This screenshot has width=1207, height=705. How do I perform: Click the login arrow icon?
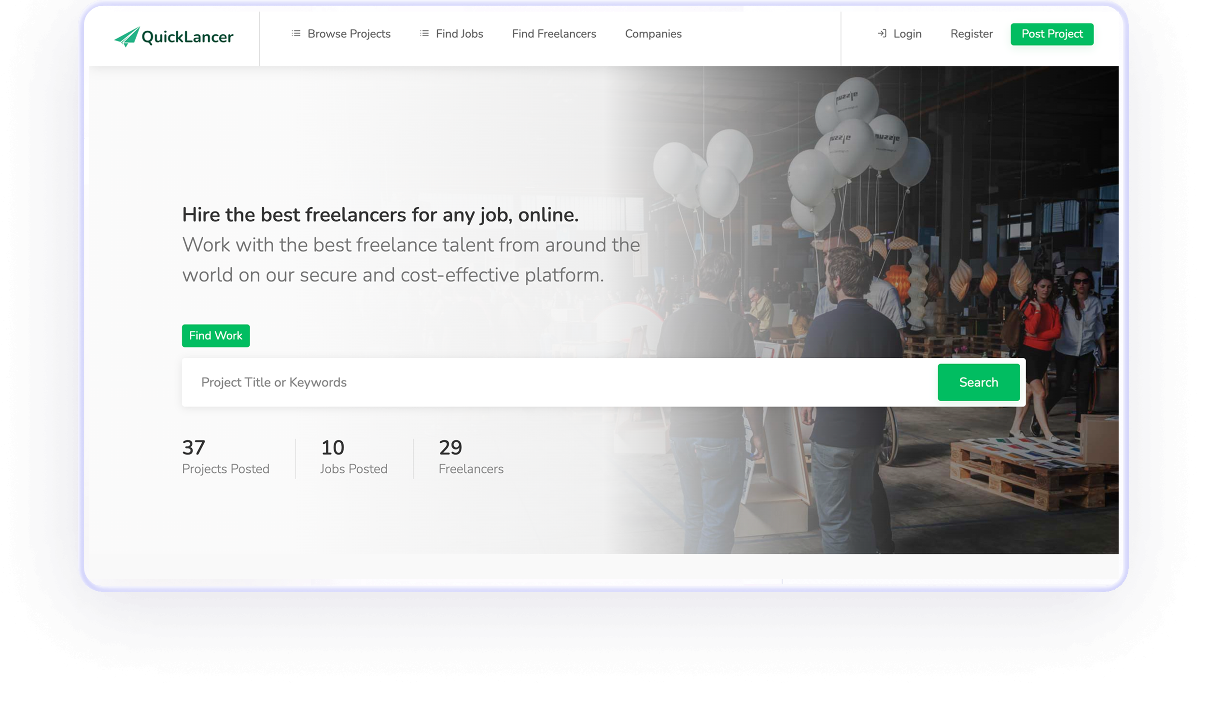point(883,34)
